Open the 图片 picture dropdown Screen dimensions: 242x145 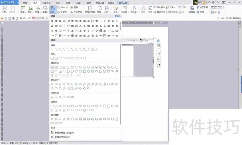(31, 10)
